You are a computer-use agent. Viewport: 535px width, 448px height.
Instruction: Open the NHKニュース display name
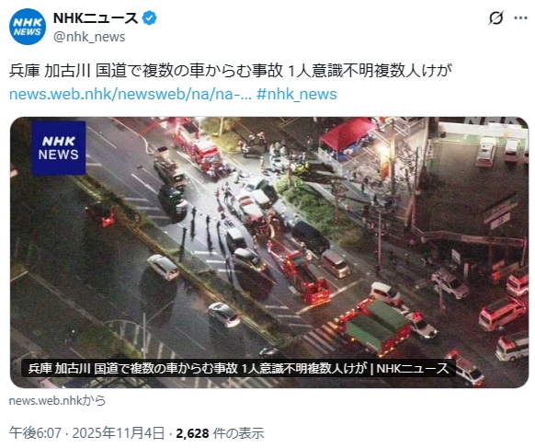pos(96,18)
